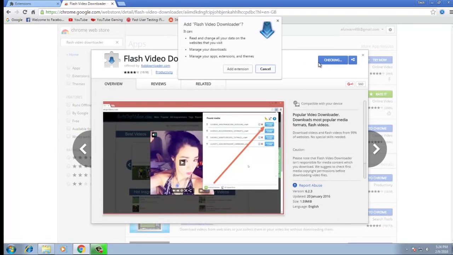
Task: Click Add extension in the dialog
Action: pos(238,69)
